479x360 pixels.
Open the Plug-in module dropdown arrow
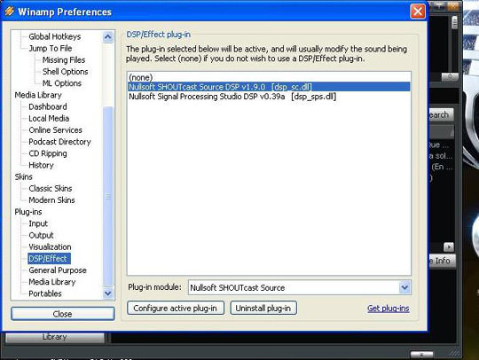pyautogui.click(x=404, y=287)
